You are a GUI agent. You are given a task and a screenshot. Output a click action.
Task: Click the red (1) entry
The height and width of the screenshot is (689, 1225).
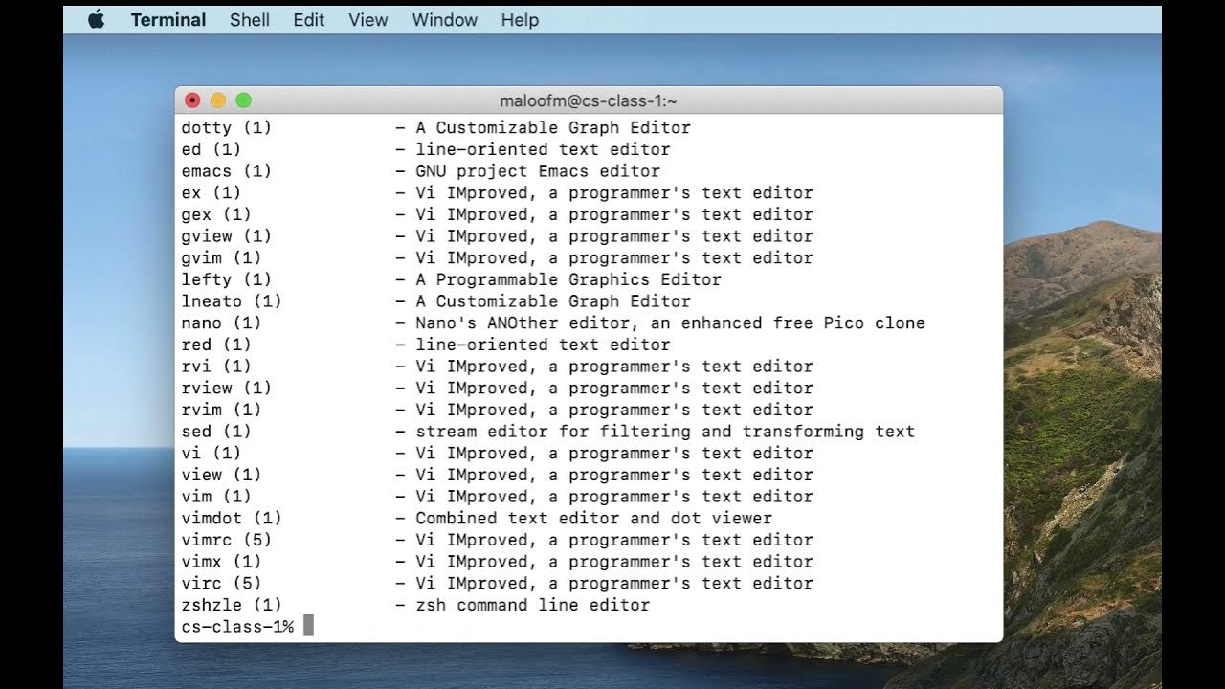[x=216, y=344]
